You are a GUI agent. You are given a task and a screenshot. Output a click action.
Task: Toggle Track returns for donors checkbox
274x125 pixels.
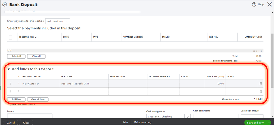point(9,105)
